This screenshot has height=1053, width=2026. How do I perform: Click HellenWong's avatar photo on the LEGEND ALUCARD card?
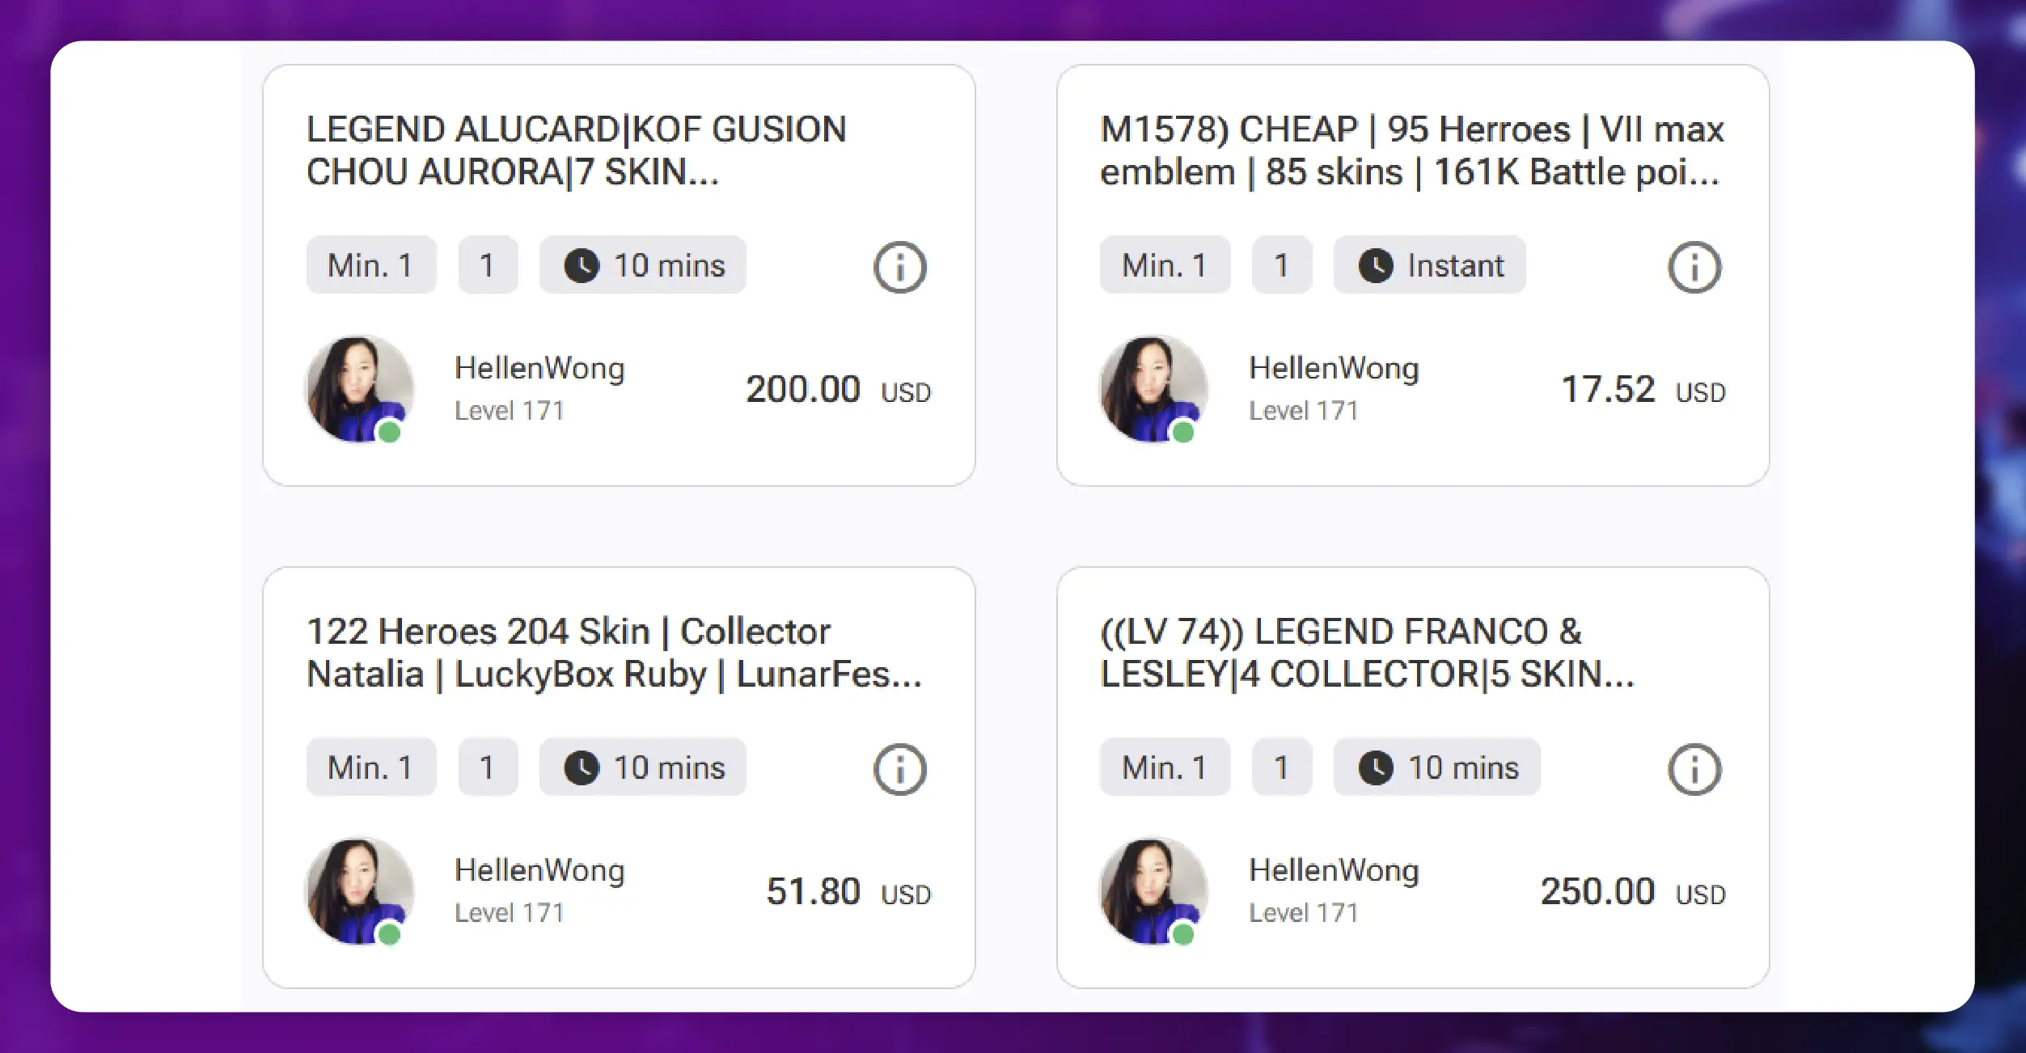click(356, 389)
